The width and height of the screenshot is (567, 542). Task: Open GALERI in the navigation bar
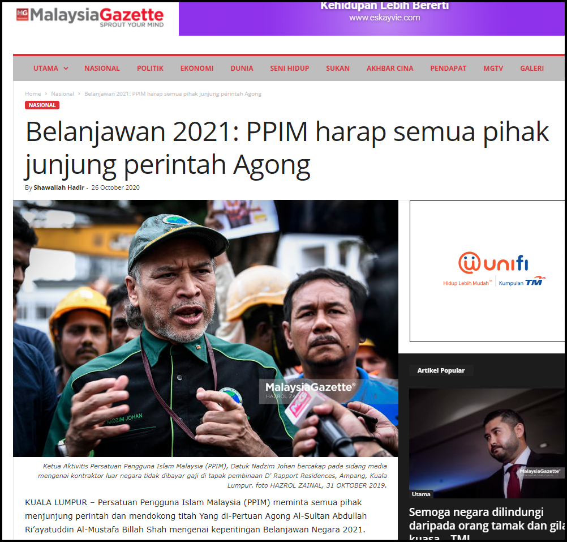click(x=532, y=69)
